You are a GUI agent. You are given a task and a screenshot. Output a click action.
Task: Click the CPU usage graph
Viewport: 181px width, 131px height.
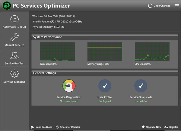pos(152,51)
